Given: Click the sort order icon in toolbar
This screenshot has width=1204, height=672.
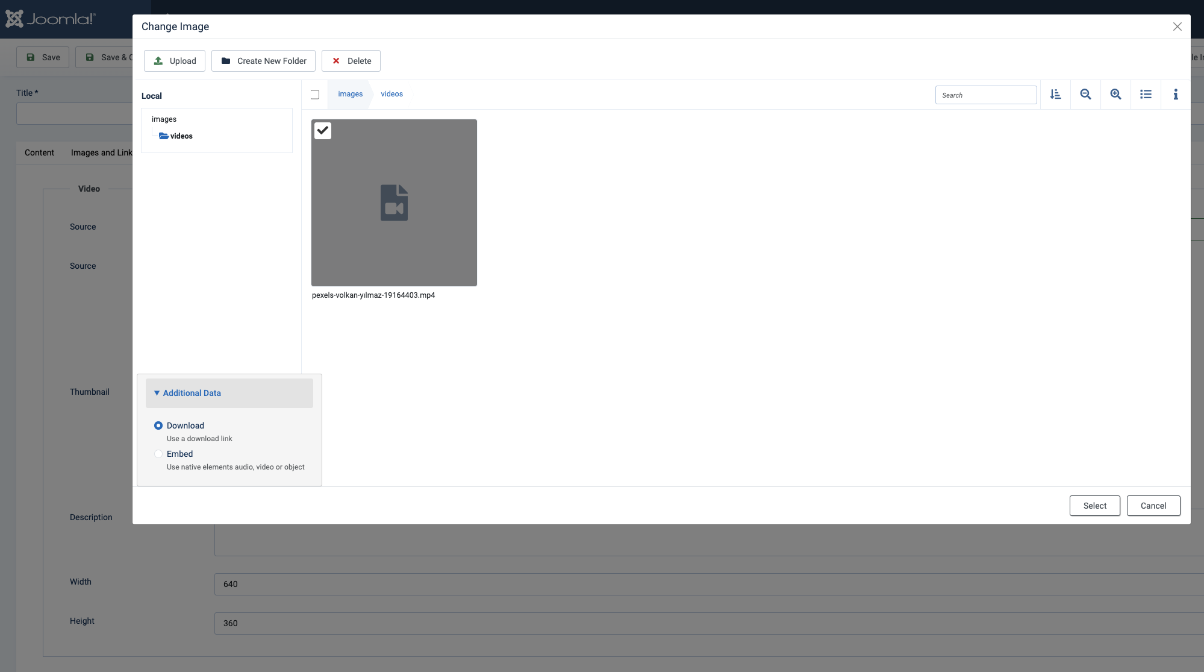Looking at the screenshot, I should (1055, 95).
